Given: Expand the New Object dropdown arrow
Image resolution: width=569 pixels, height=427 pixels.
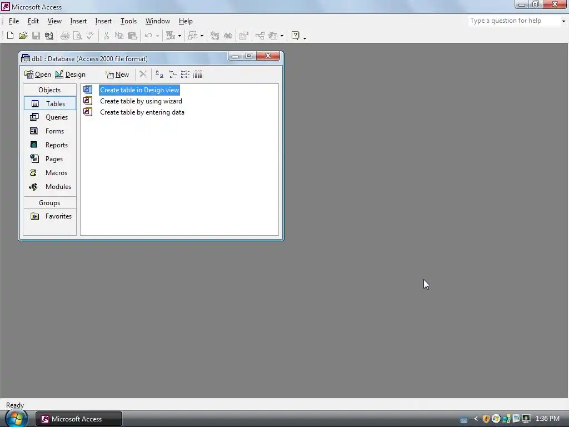Looking at the screenshot, I should coord(282,36).
